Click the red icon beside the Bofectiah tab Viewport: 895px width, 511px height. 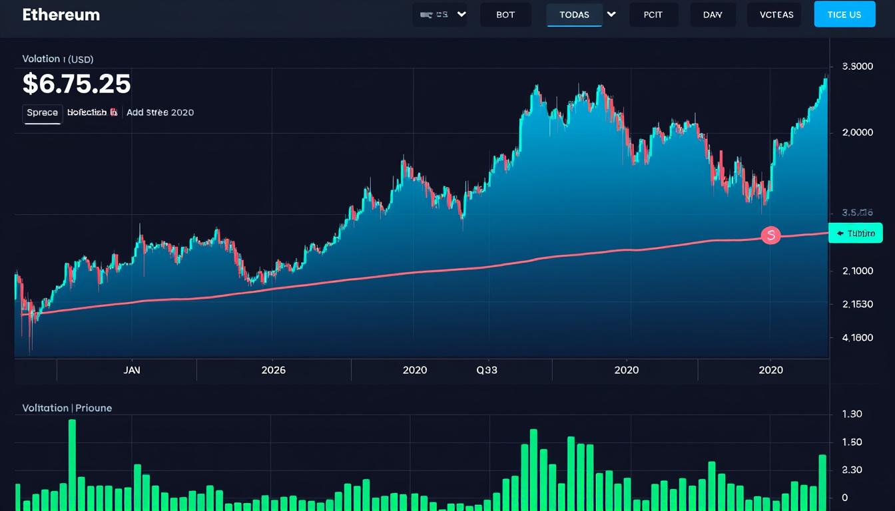(x=113, y=112)
